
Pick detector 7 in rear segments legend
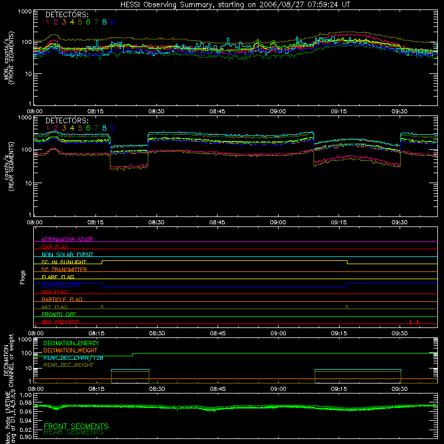click(96, 128)
